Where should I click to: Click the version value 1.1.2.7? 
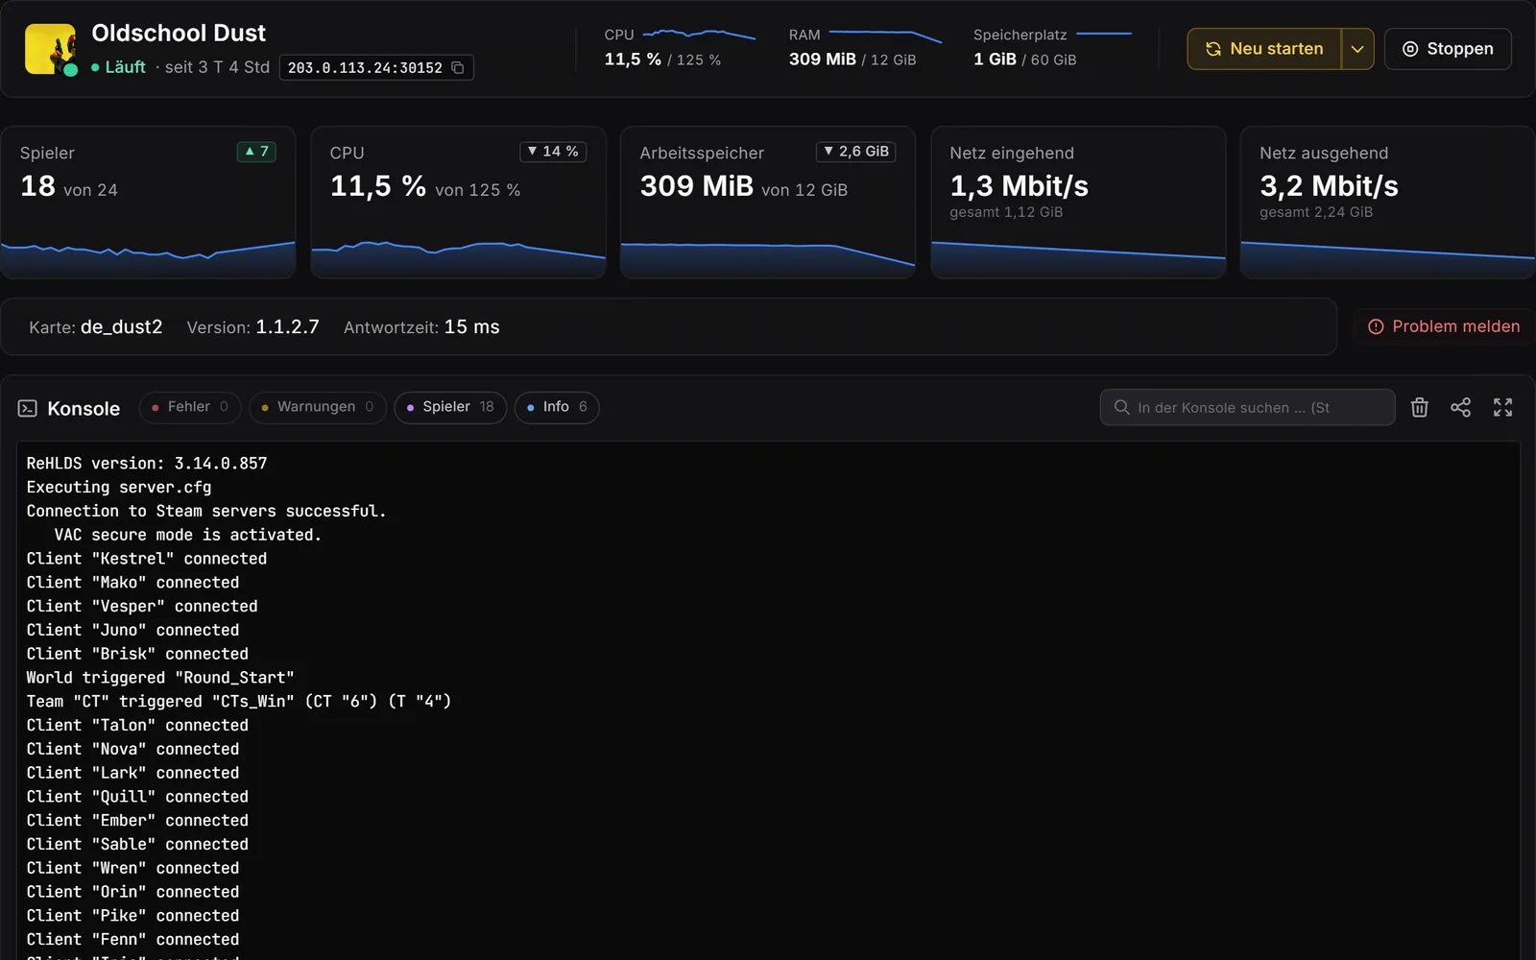pos(287,326)
